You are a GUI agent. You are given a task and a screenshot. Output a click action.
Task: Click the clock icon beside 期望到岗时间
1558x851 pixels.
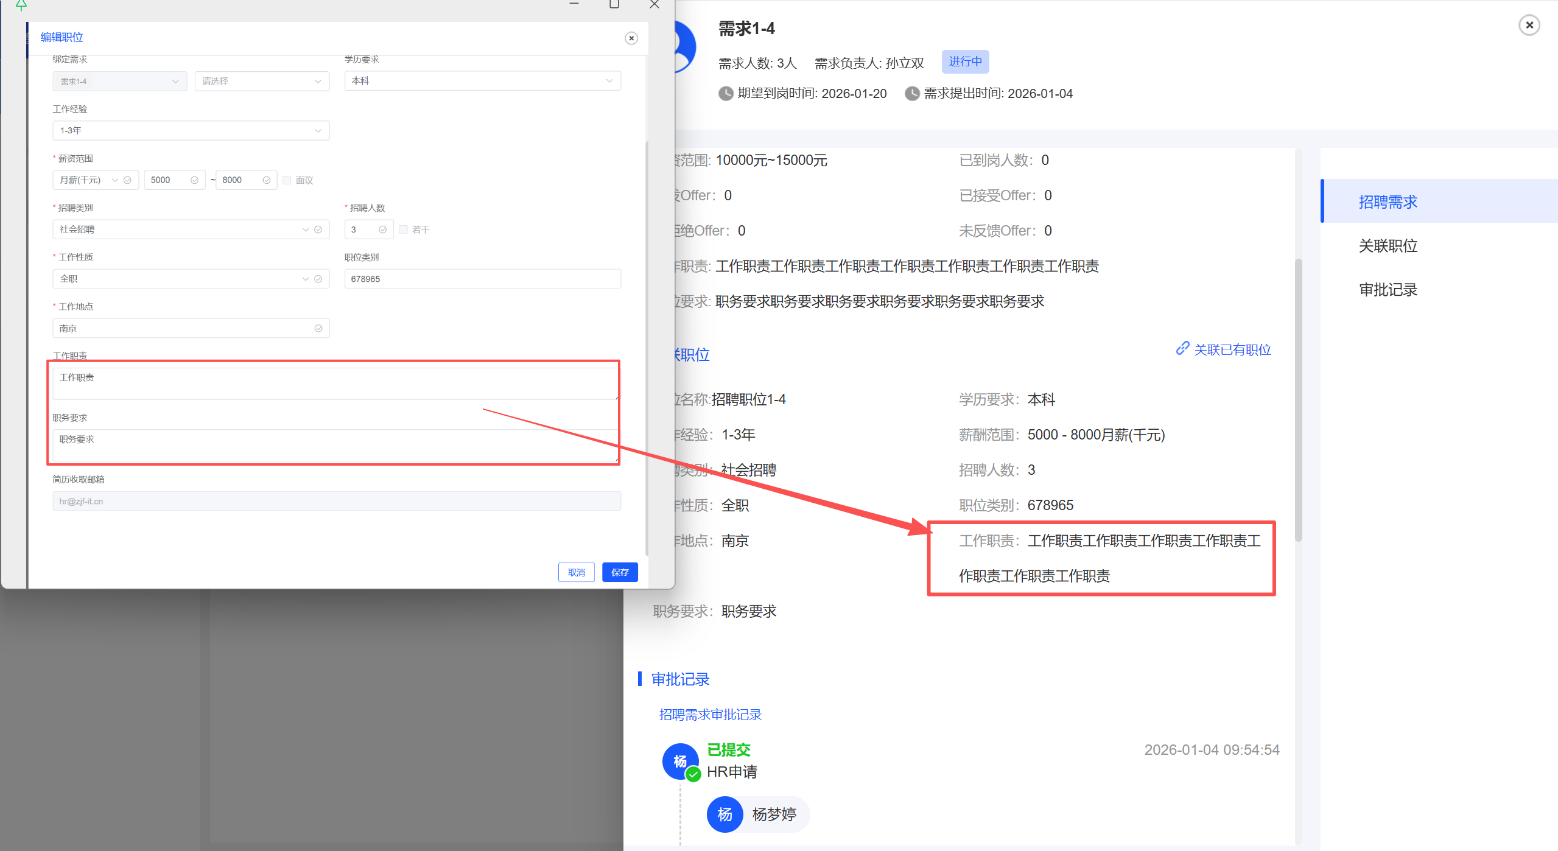click(726, 94)
